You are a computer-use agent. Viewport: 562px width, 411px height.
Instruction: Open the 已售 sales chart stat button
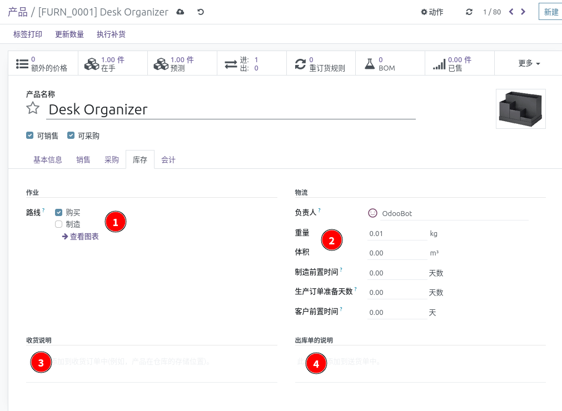(460, 63)
